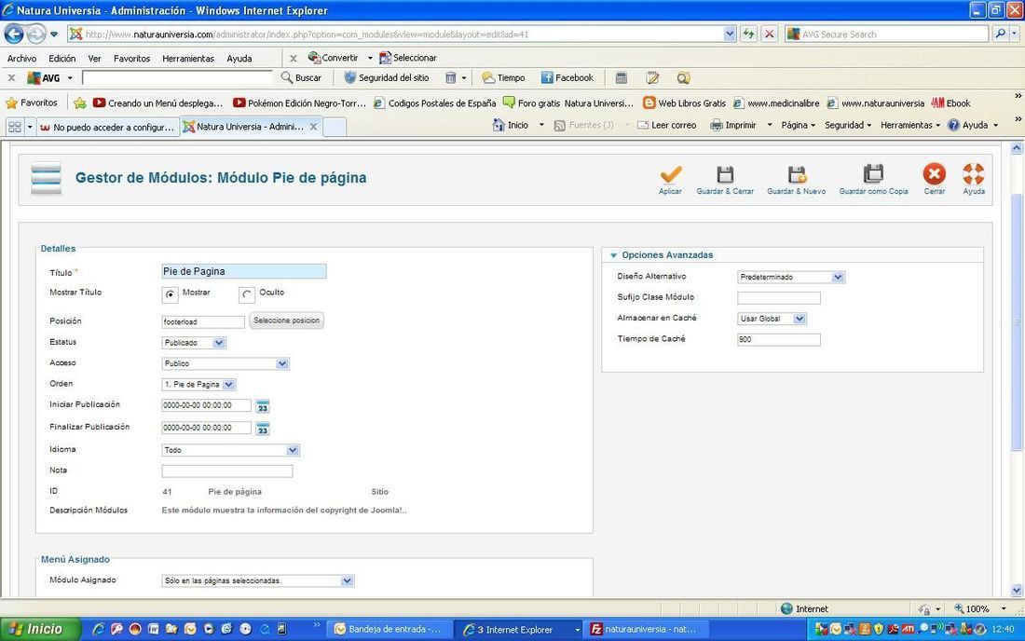
Task: Click Leer correo mail button
Action: (667, 125)
